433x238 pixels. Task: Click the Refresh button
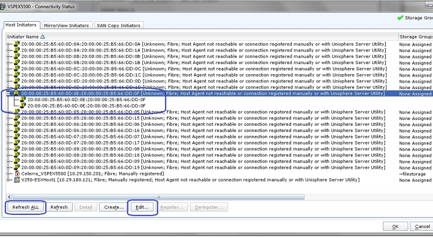(x=59, y=207)
